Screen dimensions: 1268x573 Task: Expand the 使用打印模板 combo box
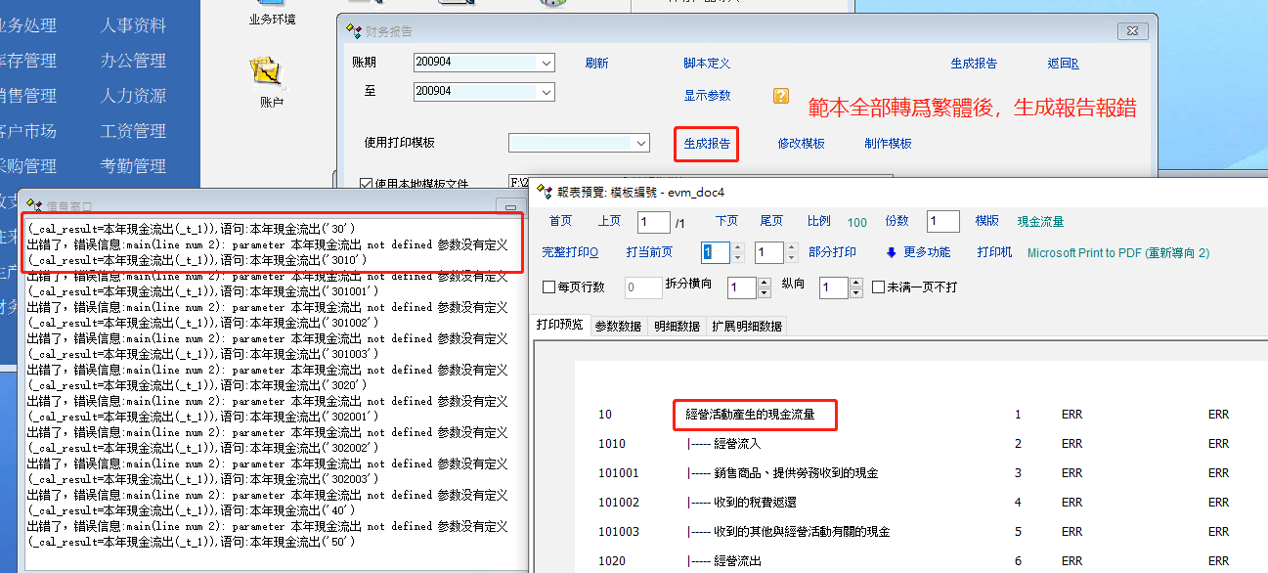(x=641, y=144)
